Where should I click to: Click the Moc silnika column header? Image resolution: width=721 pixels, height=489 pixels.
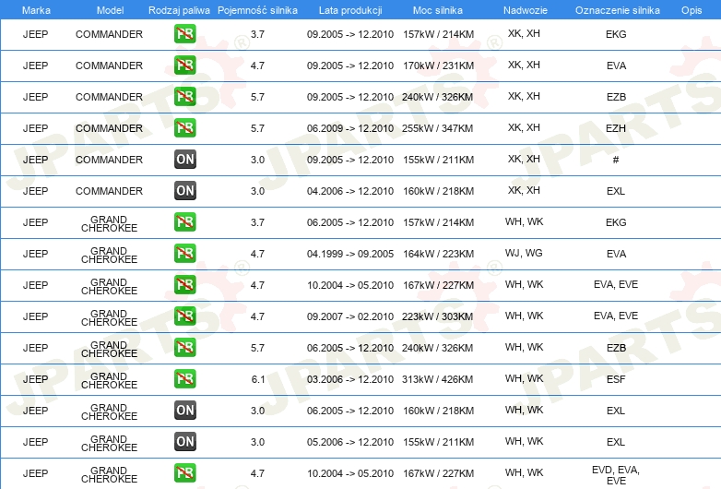pyautogui.click(x=438, y=10)
